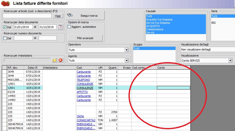Click TON unit cell
Image resolution: width=235 pixels, height=131 pixels.
[x=100, y=120]
